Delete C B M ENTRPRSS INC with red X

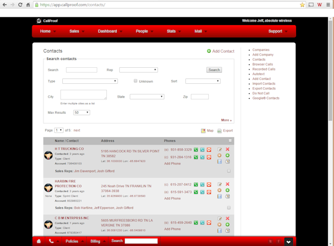coord(228,218)
